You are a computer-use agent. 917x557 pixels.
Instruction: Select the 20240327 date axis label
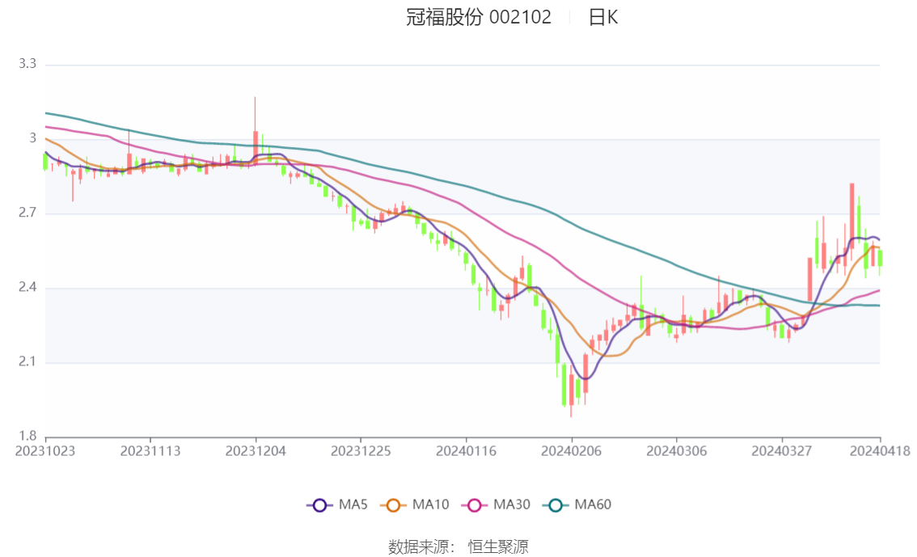pyautogui.click(x=782, y=451)
